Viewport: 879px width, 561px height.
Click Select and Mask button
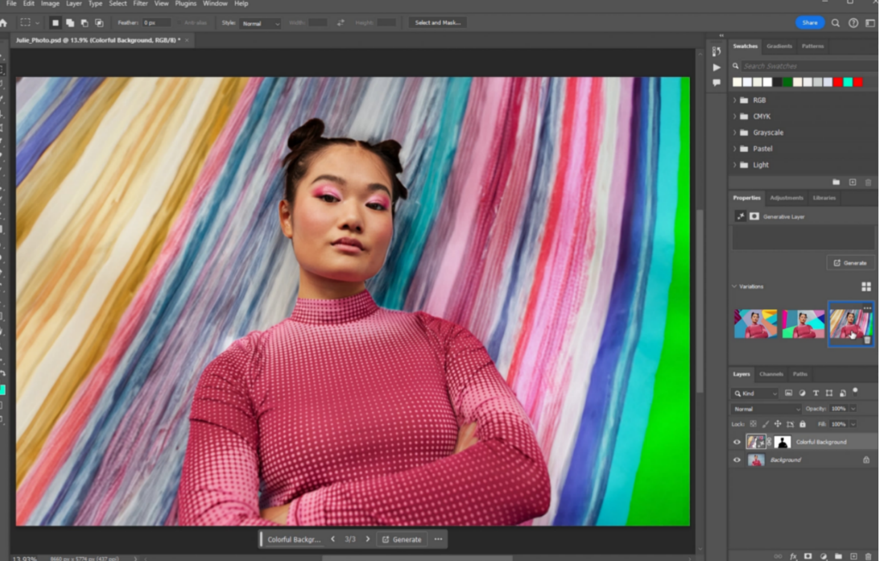tap(438, 23)
